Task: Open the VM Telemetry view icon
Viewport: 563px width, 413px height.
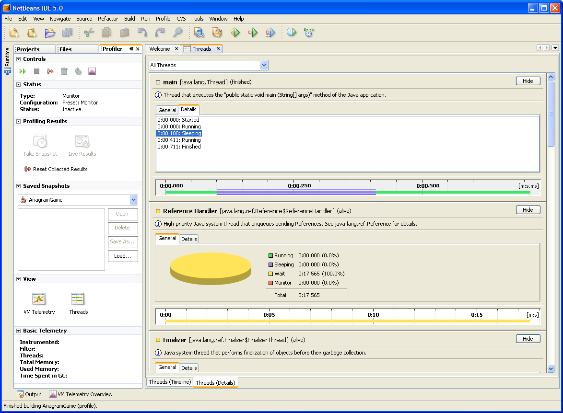Action: coord(39,299)
